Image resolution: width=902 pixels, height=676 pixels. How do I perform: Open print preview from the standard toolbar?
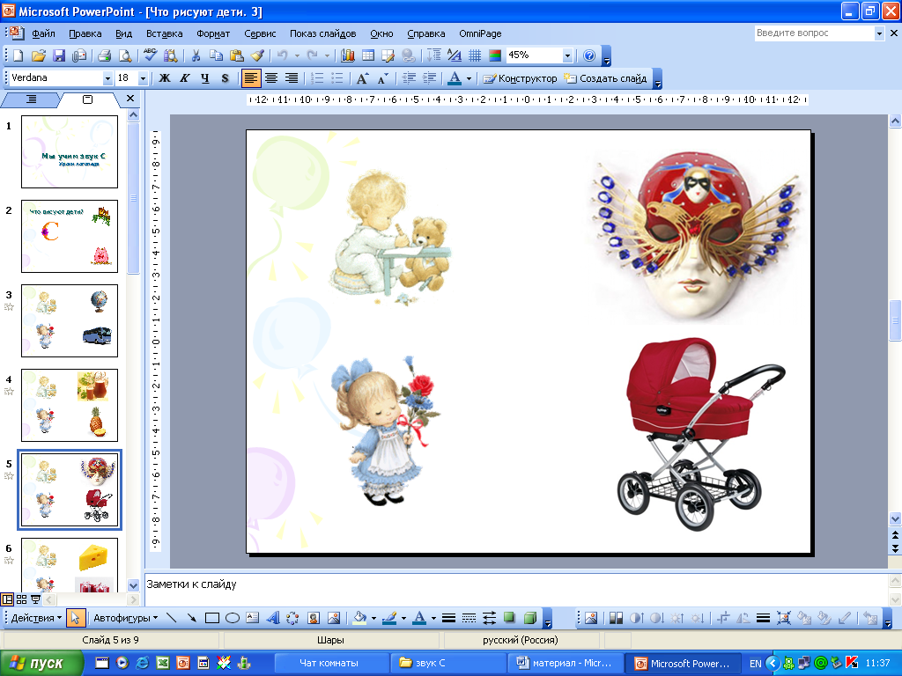coord(125,55)
